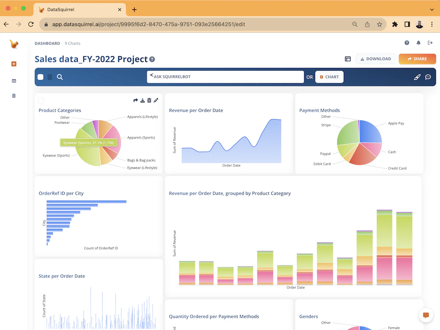Click "Quantity Ordered per Payment Methods" title
This screenshot has width=440, height=330.
tap(214, 316)
